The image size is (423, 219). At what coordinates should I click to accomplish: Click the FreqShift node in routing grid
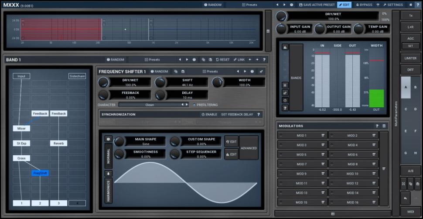pyautogui.click(x=40, y=173)
